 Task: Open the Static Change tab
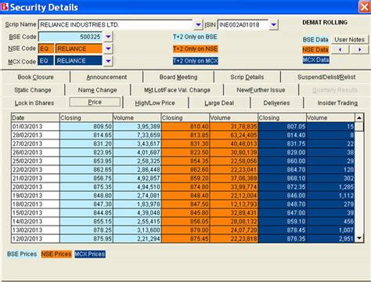coord(33,90)
